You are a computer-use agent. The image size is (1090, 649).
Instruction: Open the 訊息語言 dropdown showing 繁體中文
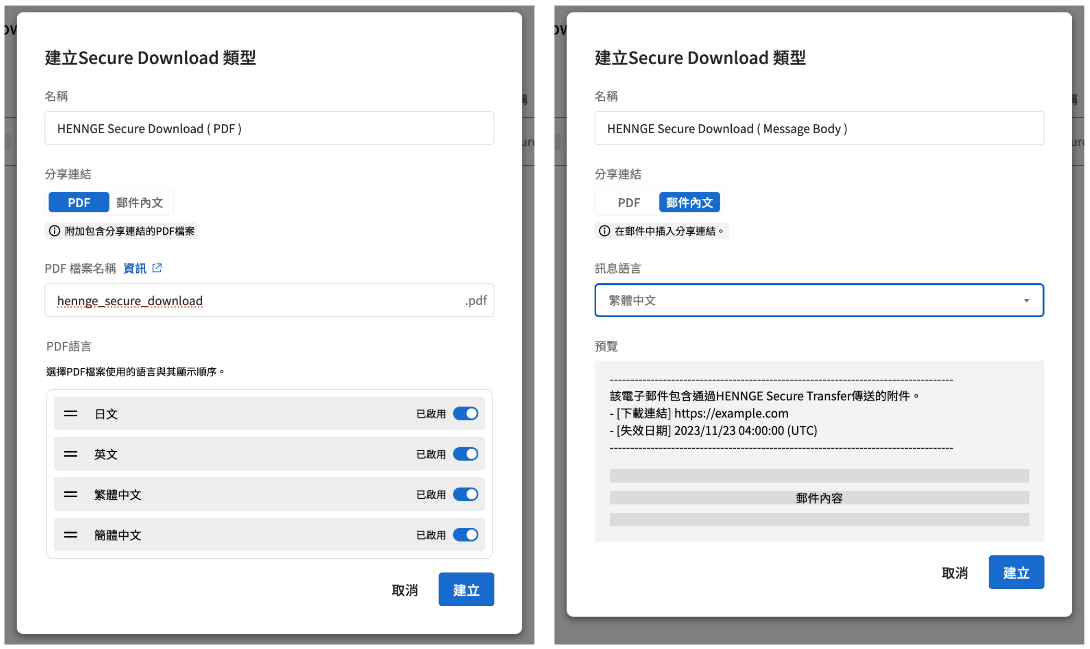819,300
